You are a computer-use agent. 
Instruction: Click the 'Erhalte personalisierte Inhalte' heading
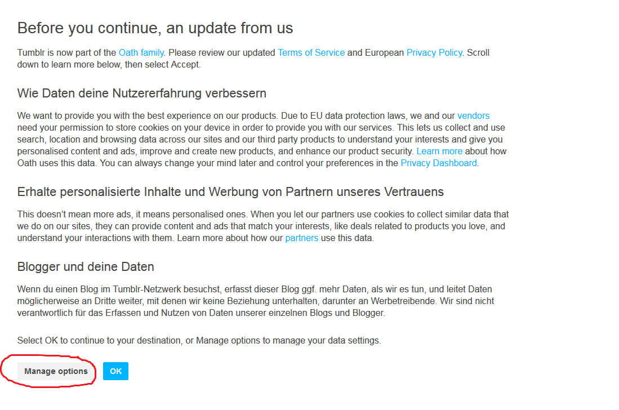(x=230, y=192)
